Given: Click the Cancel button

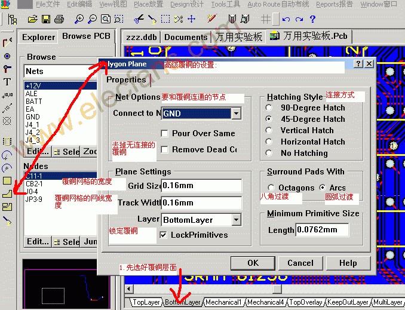Looking at the screenshot, I should pos(300,263).
